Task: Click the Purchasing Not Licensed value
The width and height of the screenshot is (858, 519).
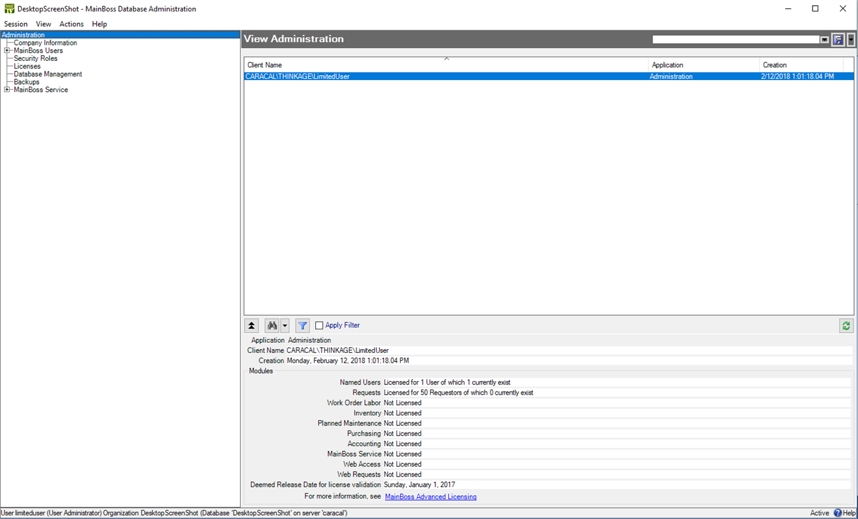Action: (403, 434)
